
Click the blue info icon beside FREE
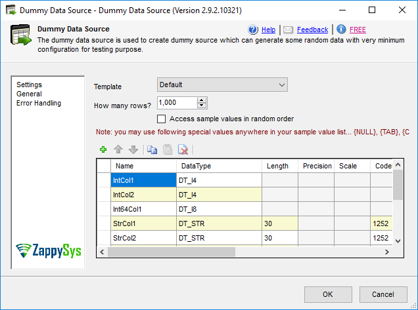point(341,29)
